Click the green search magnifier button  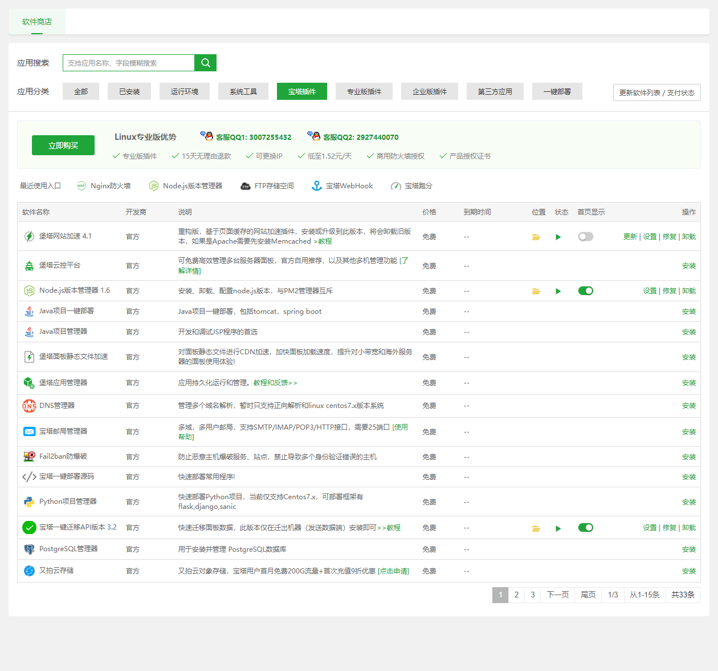[205, 63]
